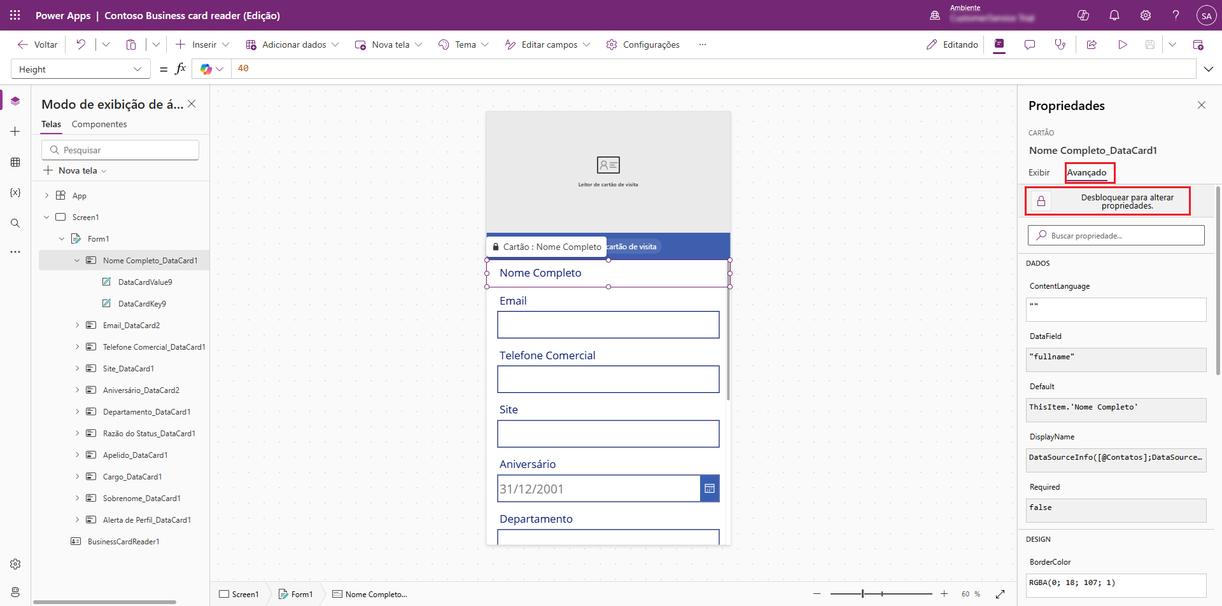Click the formula bar value 40
The width and height of the screenshot is (1222, 606).
243,68
